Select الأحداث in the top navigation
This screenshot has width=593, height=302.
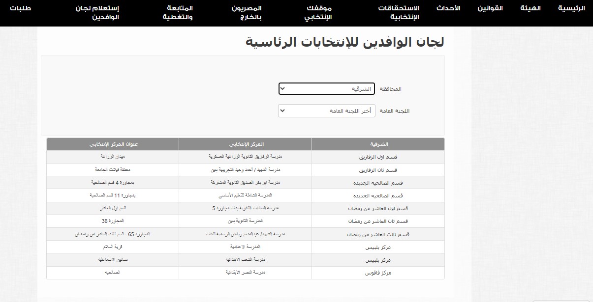tap(448, 8)
